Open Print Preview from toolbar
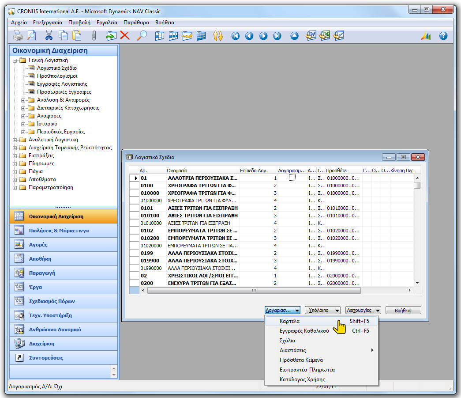461x398 pixels. pos(31,36)
